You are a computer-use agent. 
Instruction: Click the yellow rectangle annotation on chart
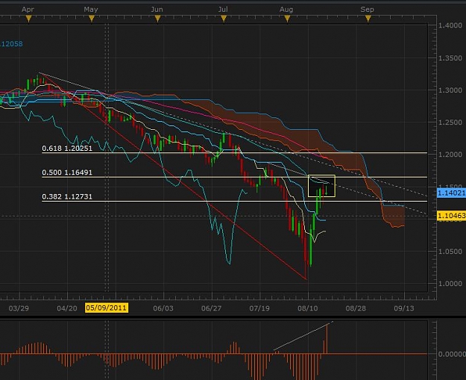[x=321, y=186]
